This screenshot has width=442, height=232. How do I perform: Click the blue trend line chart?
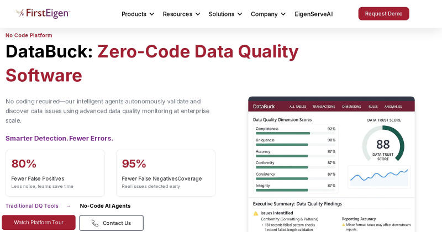379,176
